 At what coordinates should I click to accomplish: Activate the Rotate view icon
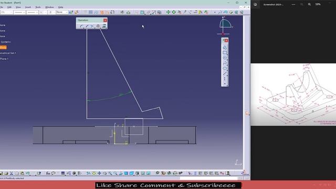[x=104, y=173]
